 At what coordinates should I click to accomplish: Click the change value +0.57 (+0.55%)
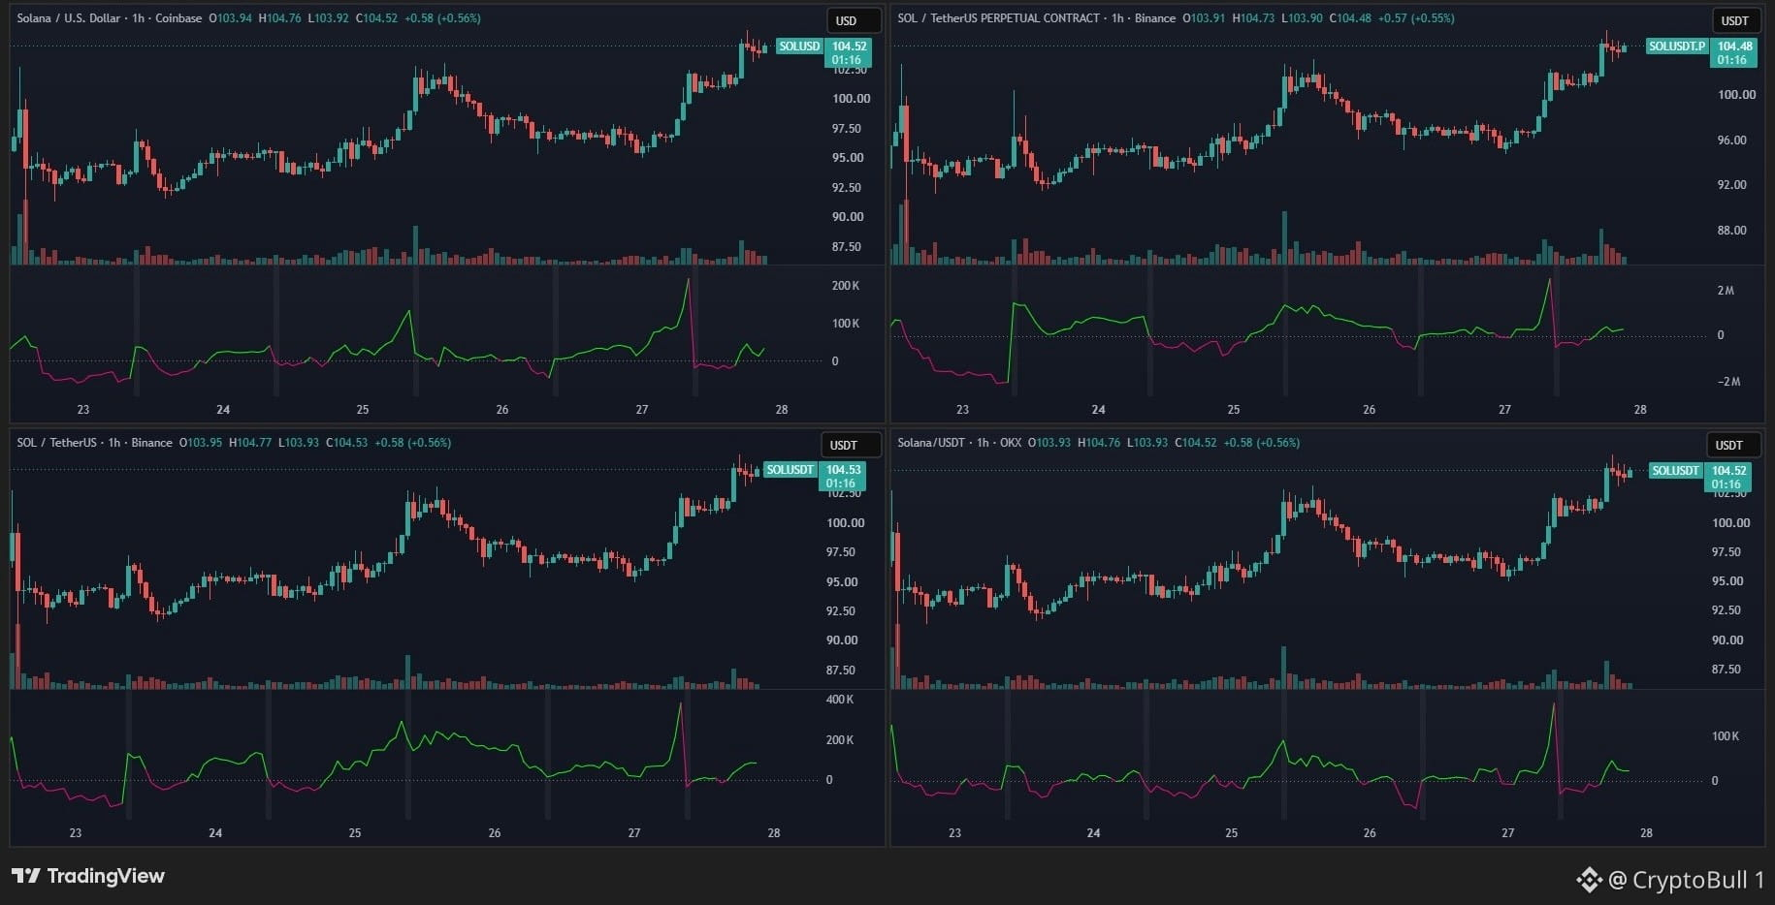[1416, 18]
